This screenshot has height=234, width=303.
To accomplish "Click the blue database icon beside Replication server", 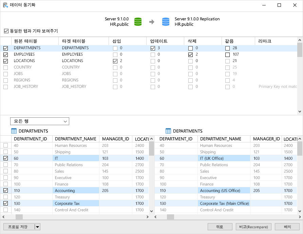I will (166, 21).
